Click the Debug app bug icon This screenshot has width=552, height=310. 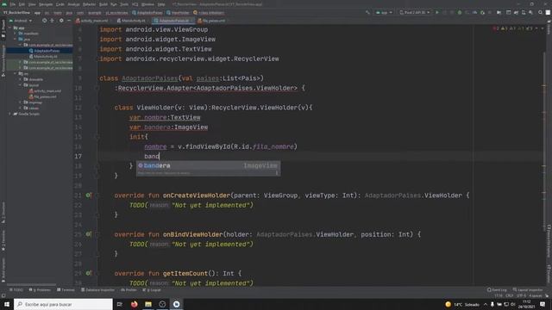(x=460, y=12)
